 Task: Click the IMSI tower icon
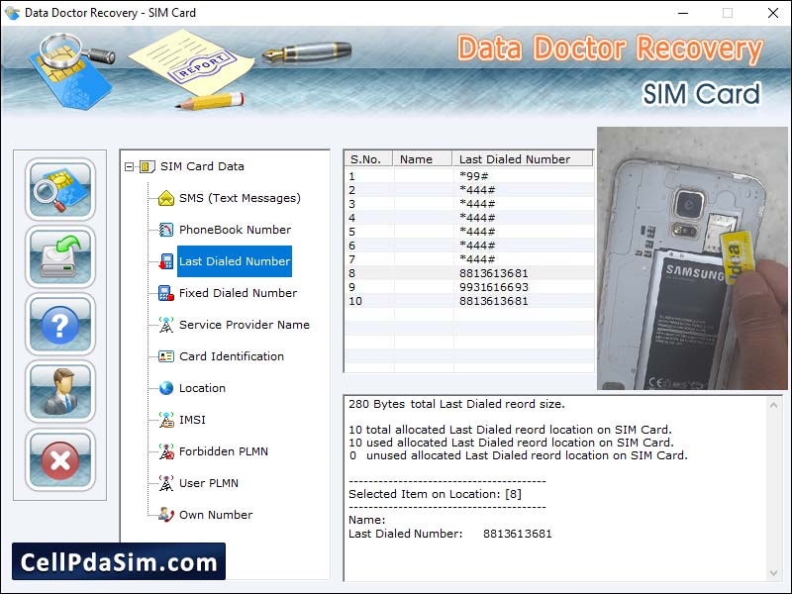coord(166,420)
